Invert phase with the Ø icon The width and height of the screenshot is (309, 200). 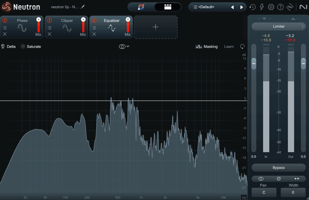tap(279, 179)
